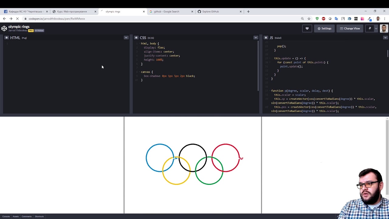
Task: Open Jarrod Thibodeau's profile link
Action: [x=18, y=30]
